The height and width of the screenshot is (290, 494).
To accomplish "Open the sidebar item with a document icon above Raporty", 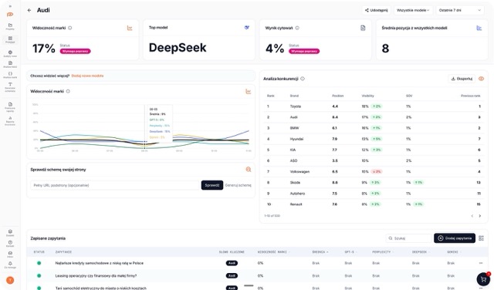I will pyautogui.click(x=10, y=107).
